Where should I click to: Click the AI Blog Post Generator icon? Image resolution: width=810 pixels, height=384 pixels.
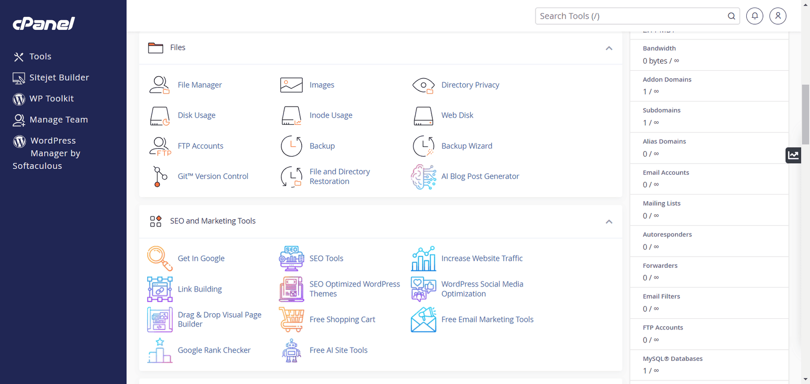(423, 177)
